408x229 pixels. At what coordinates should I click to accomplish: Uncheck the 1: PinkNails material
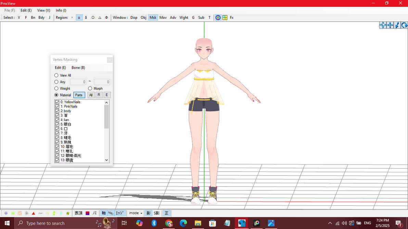[x=57, y=107]
